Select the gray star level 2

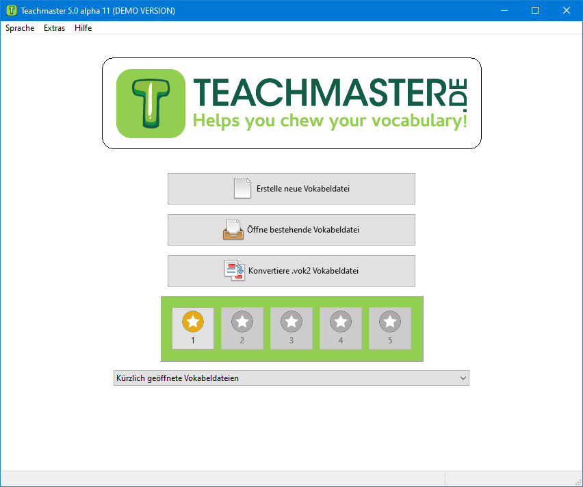pos(242,321)
